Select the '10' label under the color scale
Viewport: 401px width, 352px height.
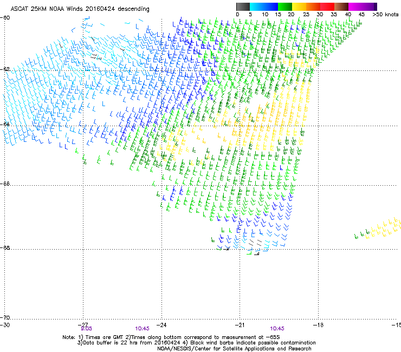click(265, 15)
